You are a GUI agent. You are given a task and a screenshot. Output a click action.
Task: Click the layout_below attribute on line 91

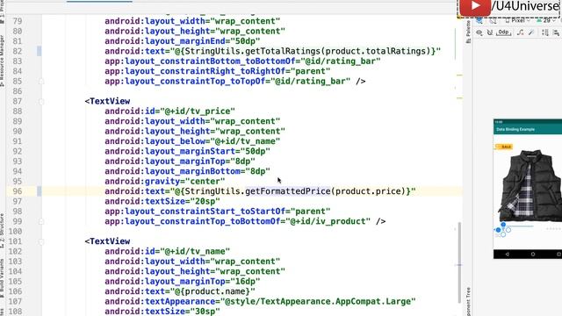[x=192, y=141]
